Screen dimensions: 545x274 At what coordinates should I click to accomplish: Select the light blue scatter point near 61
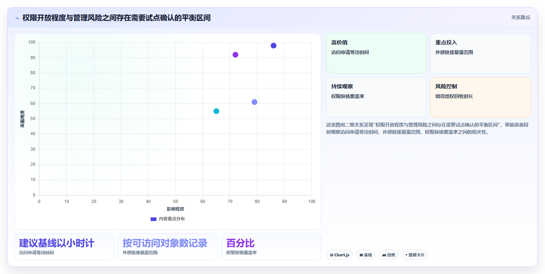pyautogui.click(x=255, y=102)
